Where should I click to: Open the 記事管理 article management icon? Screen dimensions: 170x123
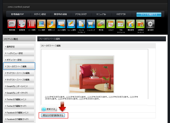[22, 24]
